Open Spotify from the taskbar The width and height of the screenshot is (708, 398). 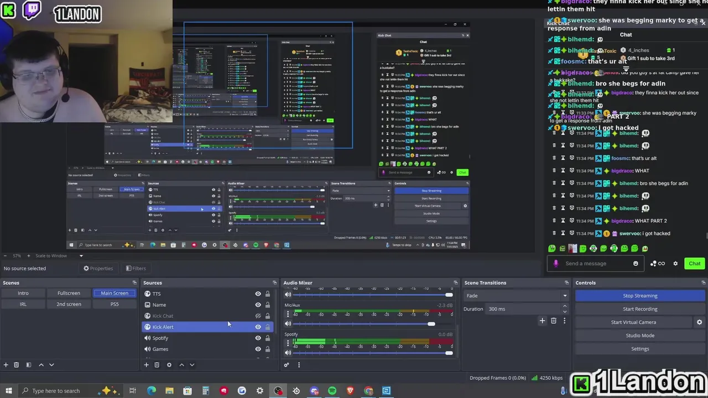(x=332, y=391)
